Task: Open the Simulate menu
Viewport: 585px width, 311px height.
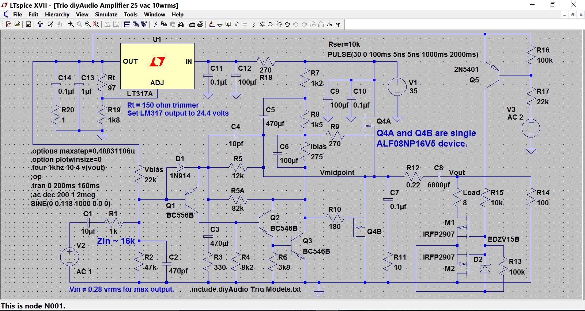Action: click(x=106, y=15)
